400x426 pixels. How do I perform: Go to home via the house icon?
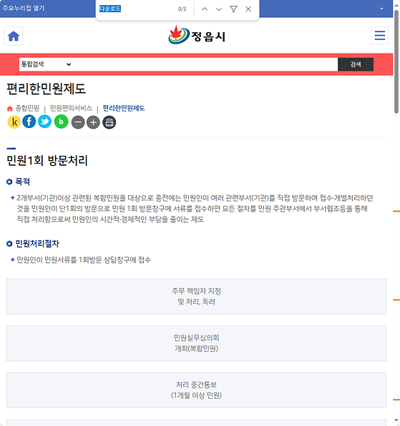tap(14, 36)
